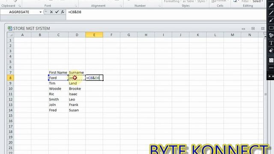Select the arrow tool in annotation toolbar
The width and height of the screenshot is (274, 154).
coord(271,20)
